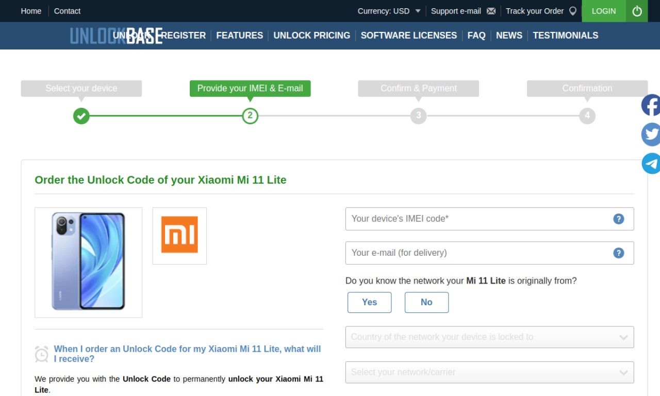
Task: Click the Xiaomi Mi brand logo
Action: (179, 235)
